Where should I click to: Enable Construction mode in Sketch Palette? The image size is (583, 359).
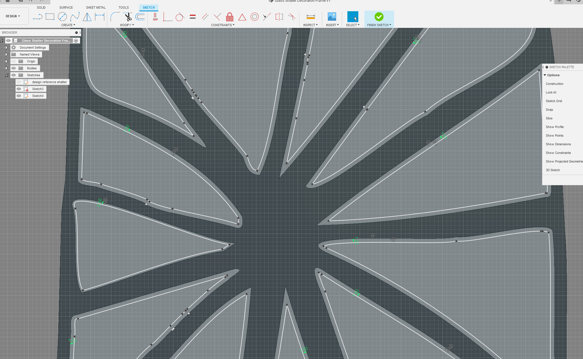[x=554, y=83]
